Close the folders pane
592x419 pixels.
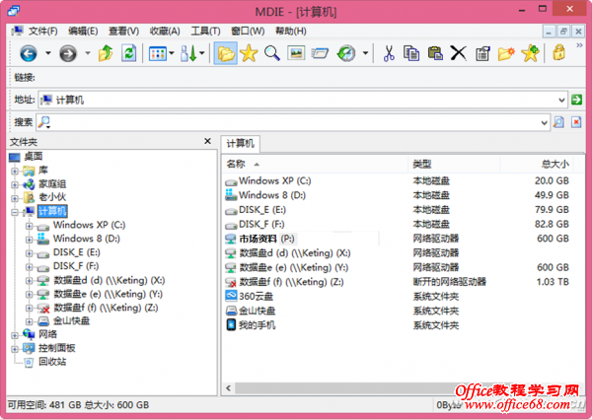pyautogui.click(x=207, y=141)
